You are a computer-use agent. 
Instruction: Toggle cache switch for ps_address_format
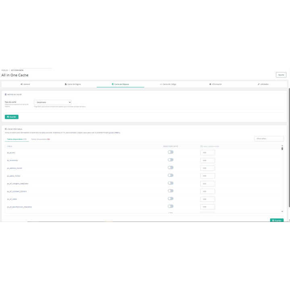tap(170, 168)
